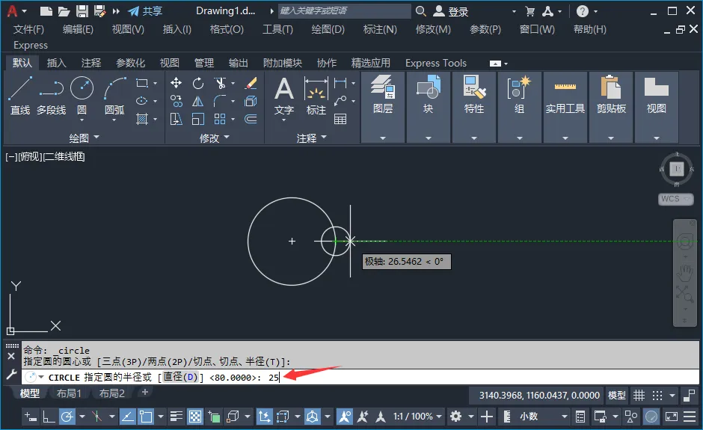703x430 pixels.
Task: Click the Open file folder icon
Action: point(64,11)
